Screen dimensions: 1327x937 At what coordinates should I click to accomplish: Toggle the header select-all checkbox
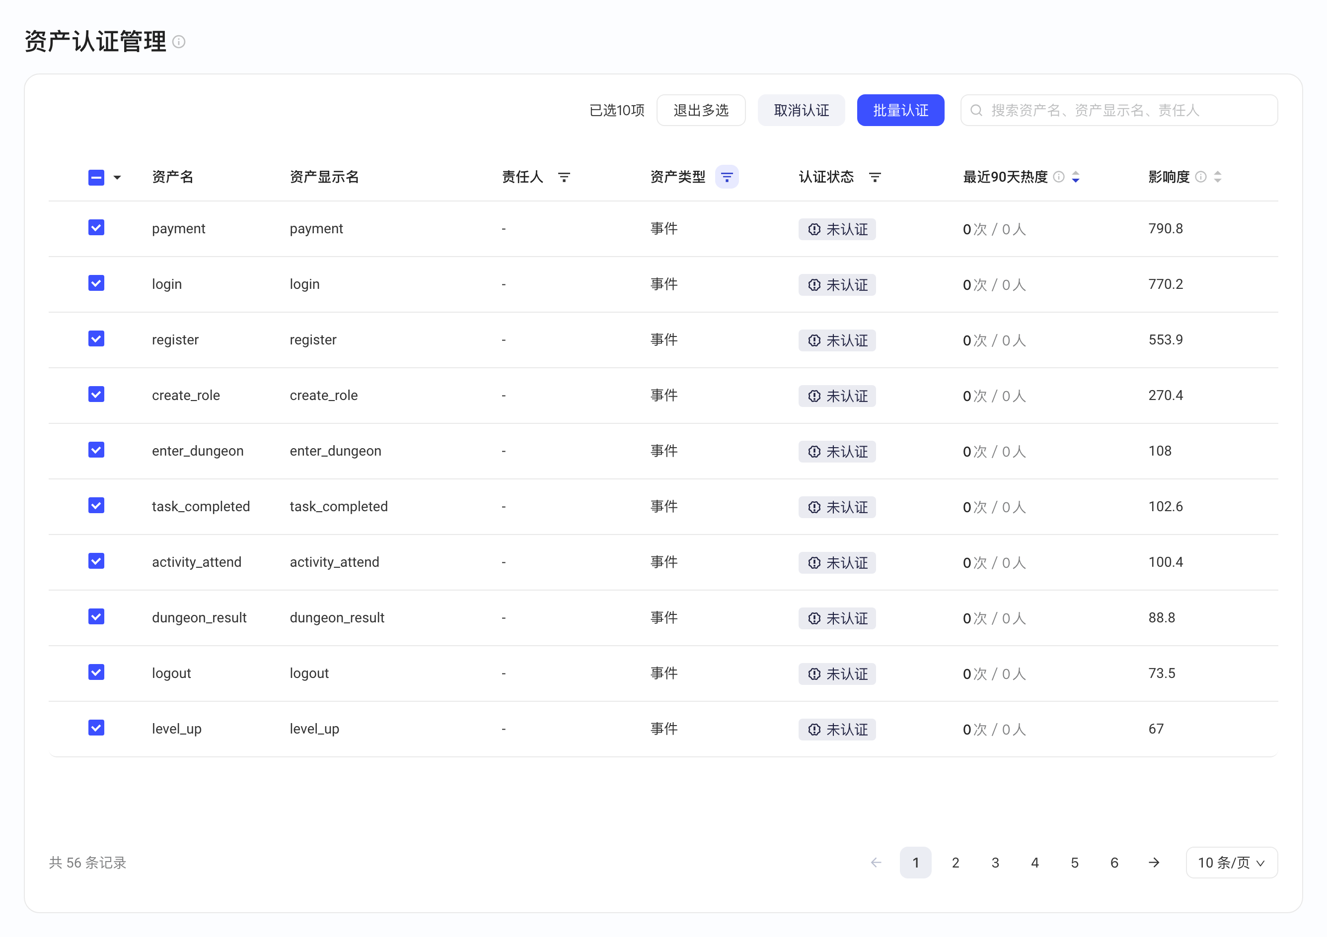[96, 177]
